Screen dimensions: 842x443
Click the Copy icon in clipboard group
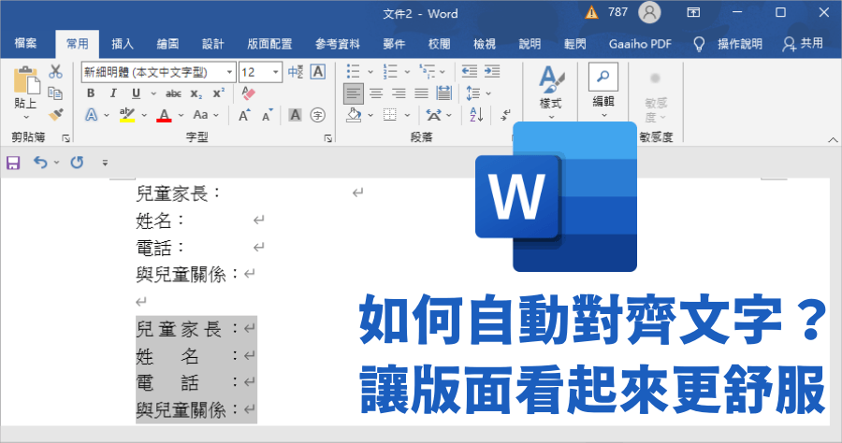coord(55,93)
